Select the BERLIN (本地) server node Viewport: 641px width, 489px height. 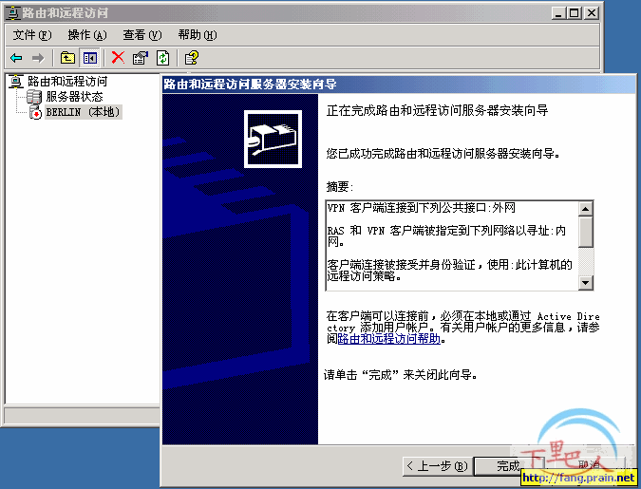coord(84,112)
